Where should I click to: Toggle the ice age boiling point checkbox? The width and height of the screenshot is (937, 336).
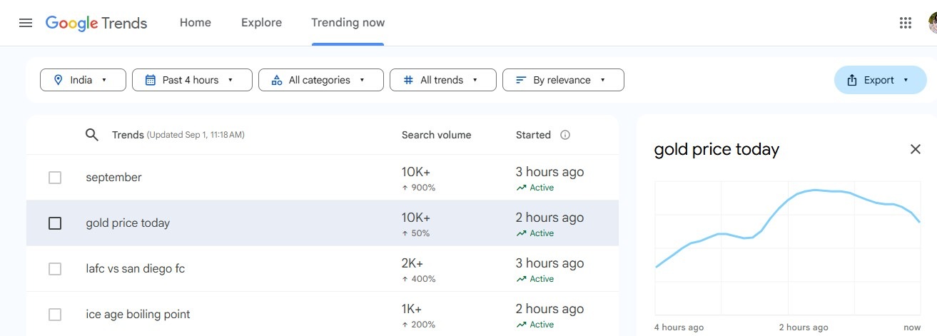[55, 315]
